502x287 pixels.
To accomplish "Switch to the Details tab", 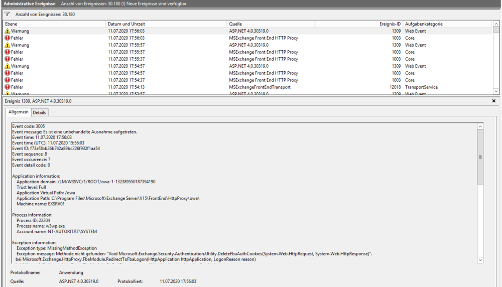I will (40, 112).
